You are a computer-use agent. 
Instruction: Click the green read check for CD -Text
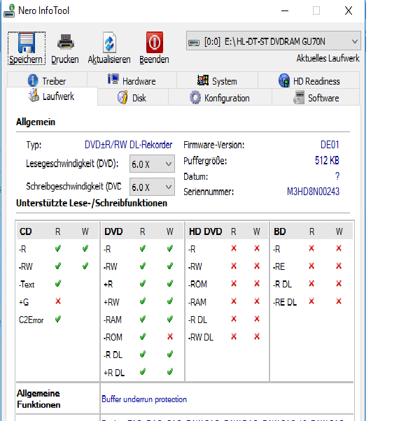point(58,283)
